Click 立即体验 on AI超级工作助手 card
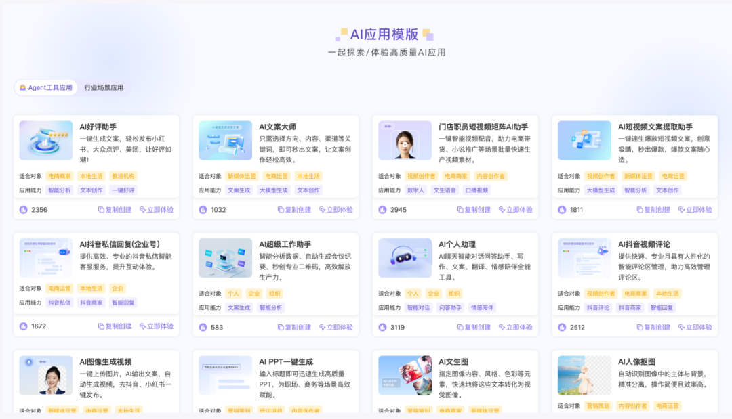732x419 pixels. coord(336,327)
